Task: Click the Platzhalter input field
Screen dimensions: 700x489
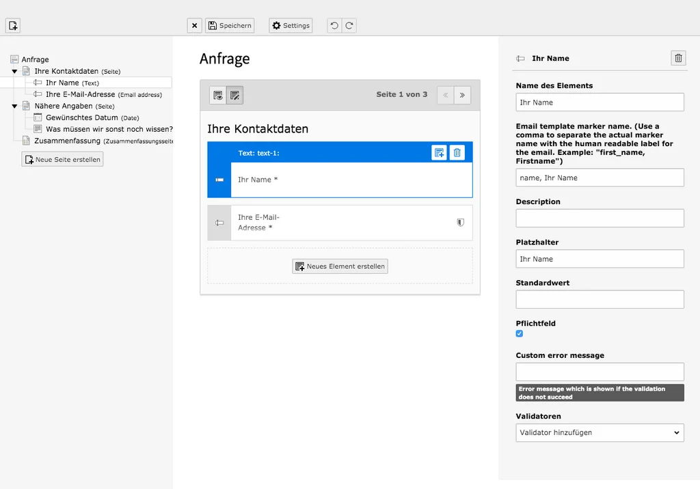Action: (600, 259)
